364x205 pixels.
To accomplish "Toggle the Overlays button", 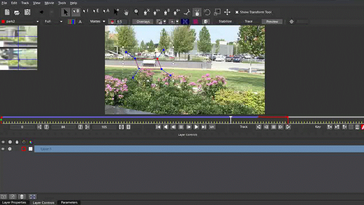I will 143,22.
